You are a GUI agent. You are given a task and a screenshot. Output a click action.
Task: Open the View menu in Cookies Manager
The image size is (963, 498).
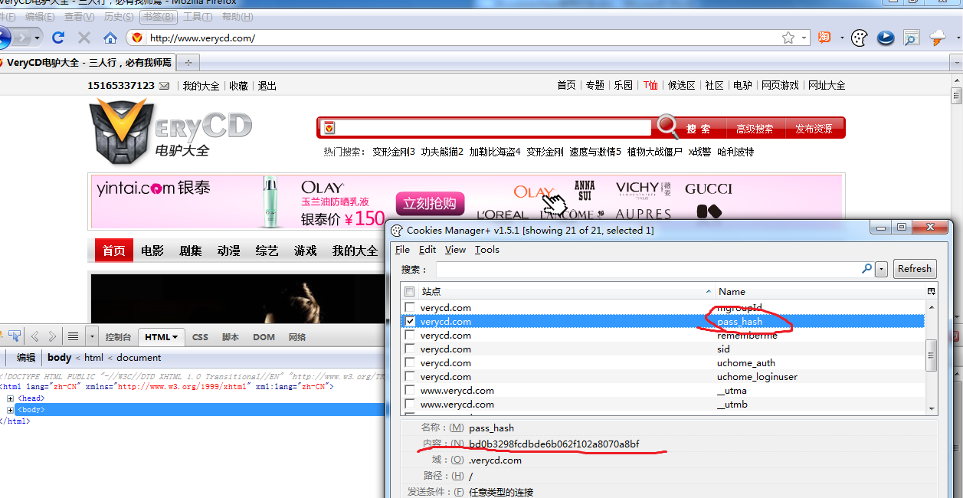455,250
